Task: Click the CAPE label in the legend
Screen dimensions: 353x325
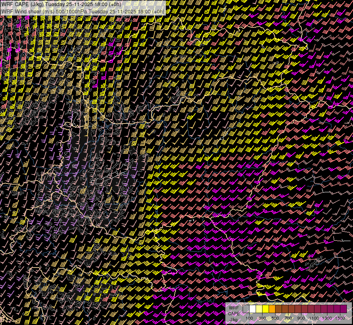Action: tap(234, 314)
